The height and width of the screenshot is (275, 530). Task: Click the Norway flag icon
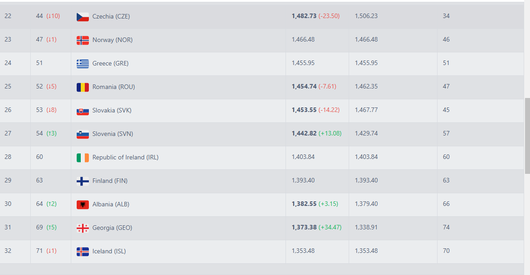pyautogui.click(x=83, y=40)
